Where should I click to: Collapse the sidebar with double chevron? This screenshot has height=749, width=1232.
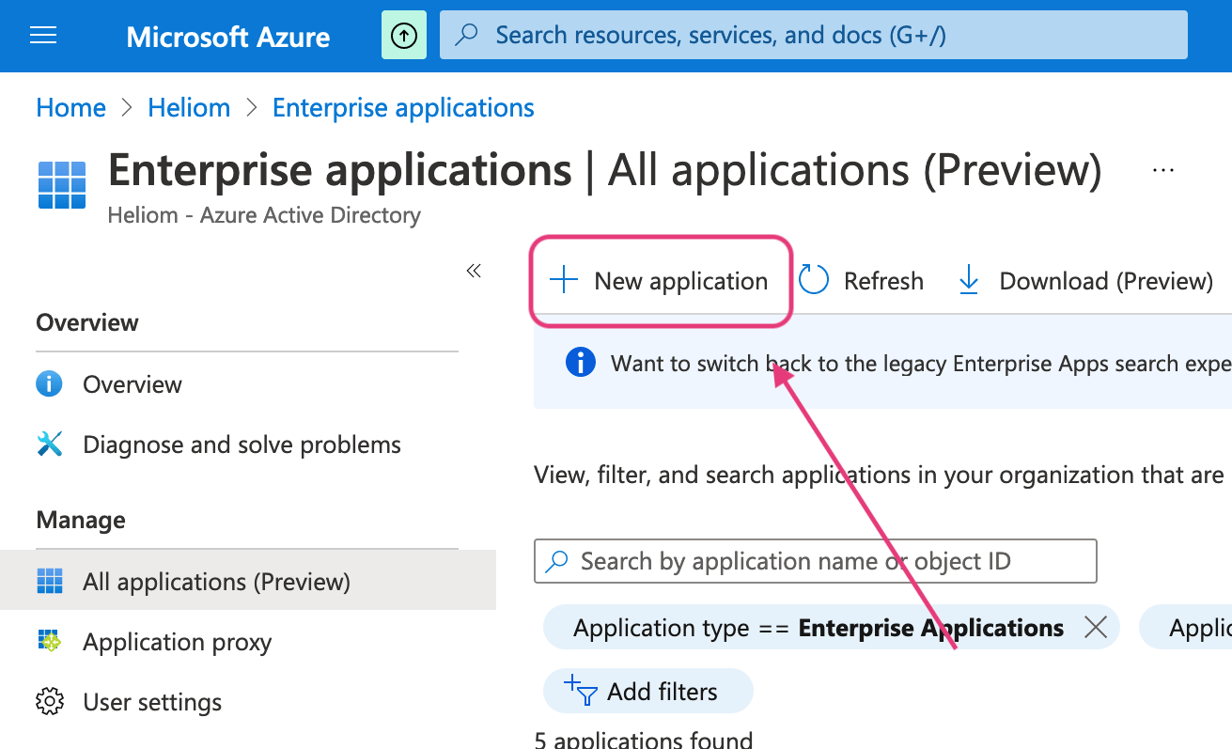[474, 272]
